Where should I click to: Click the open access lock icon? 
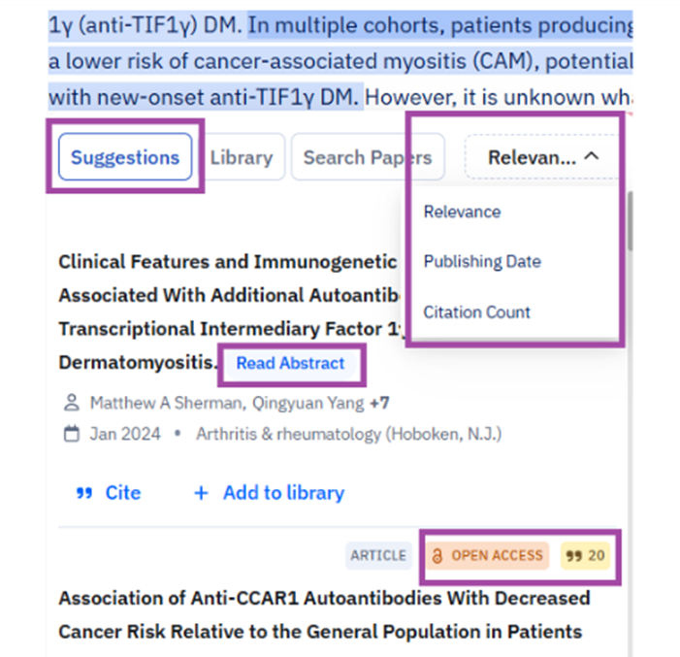click(x=437, y=555)
